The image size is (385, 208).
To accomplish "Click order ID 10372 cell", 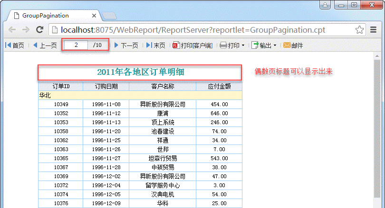I will (61, 185).
